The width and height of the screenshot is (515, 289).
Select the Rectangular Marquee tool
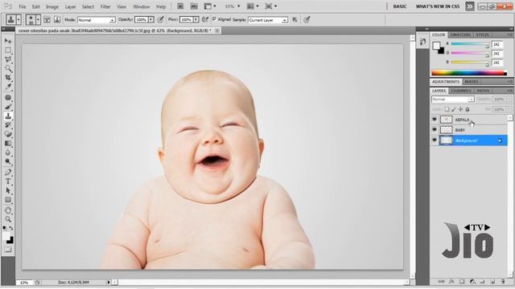tap(8, 50)
